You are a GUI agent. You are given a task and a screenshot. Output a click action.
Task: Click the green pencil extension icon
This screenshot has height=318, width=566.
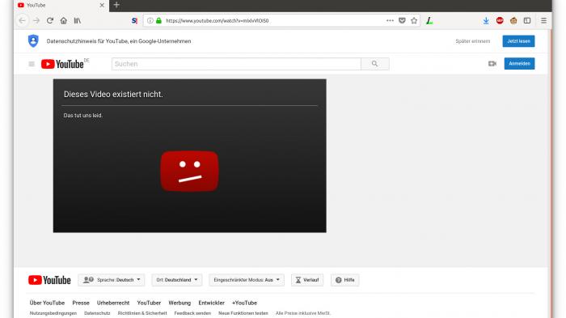(429, 20)
